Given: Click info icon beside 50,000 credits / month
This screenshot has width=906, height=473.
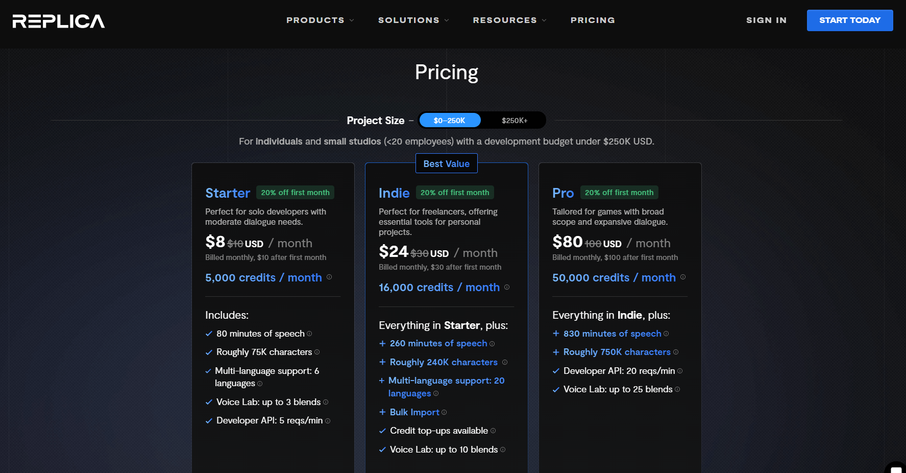Looking at the screenshot, I should (683, 277).
